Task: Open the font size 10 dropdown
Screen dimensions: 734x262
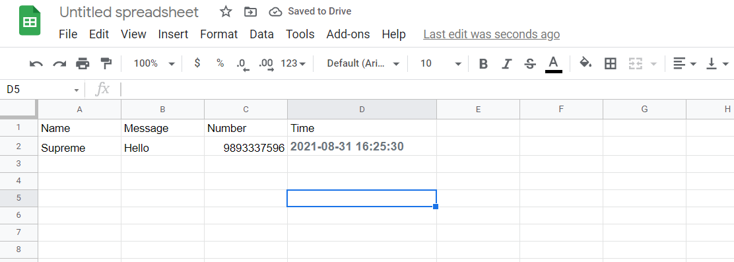Action: pos(440,63)
